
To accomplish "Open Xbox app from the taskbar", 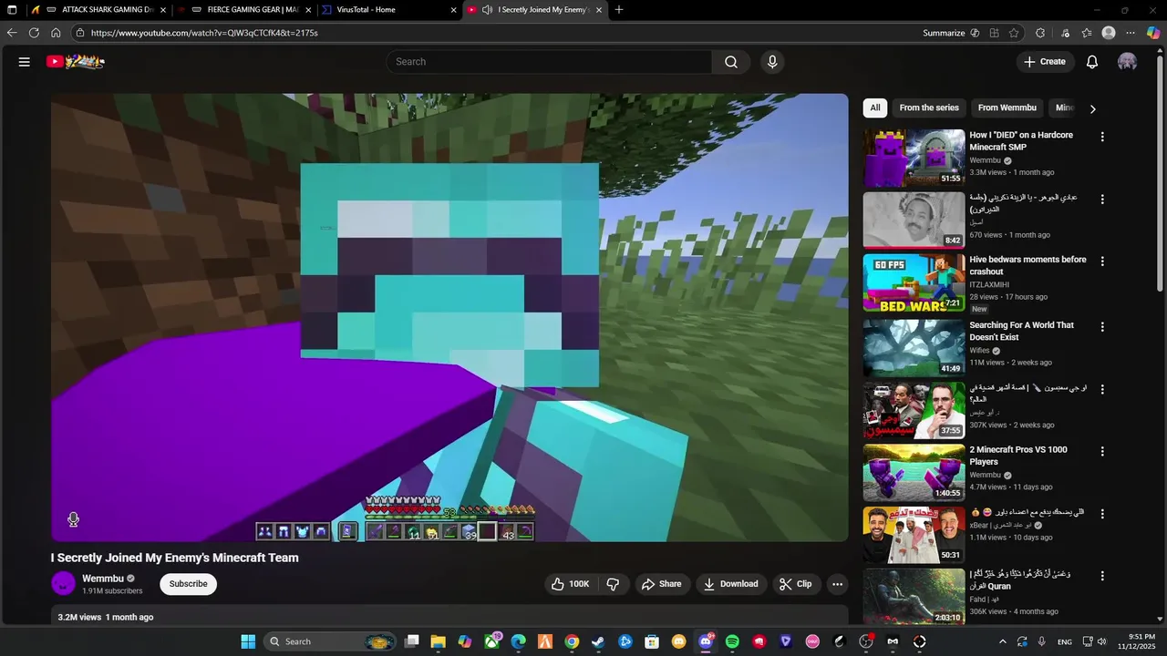I will coord(491,641).
